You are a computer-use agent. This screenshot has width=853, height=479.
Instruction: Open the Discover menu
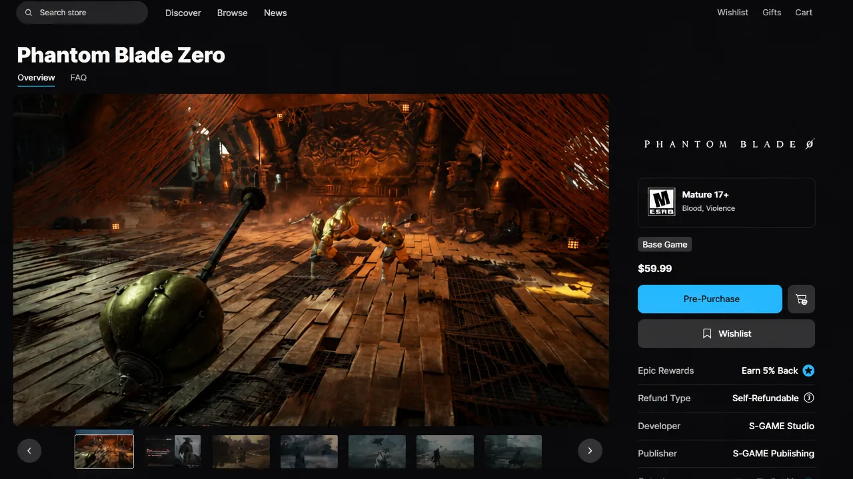pyautogui.click(x=183, y=13)
